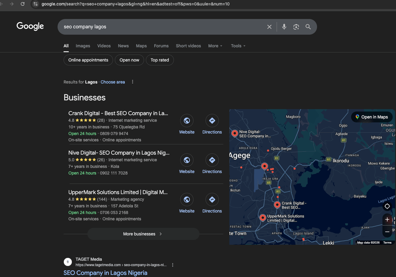Select the Forums tab

[x=161, y=46]
